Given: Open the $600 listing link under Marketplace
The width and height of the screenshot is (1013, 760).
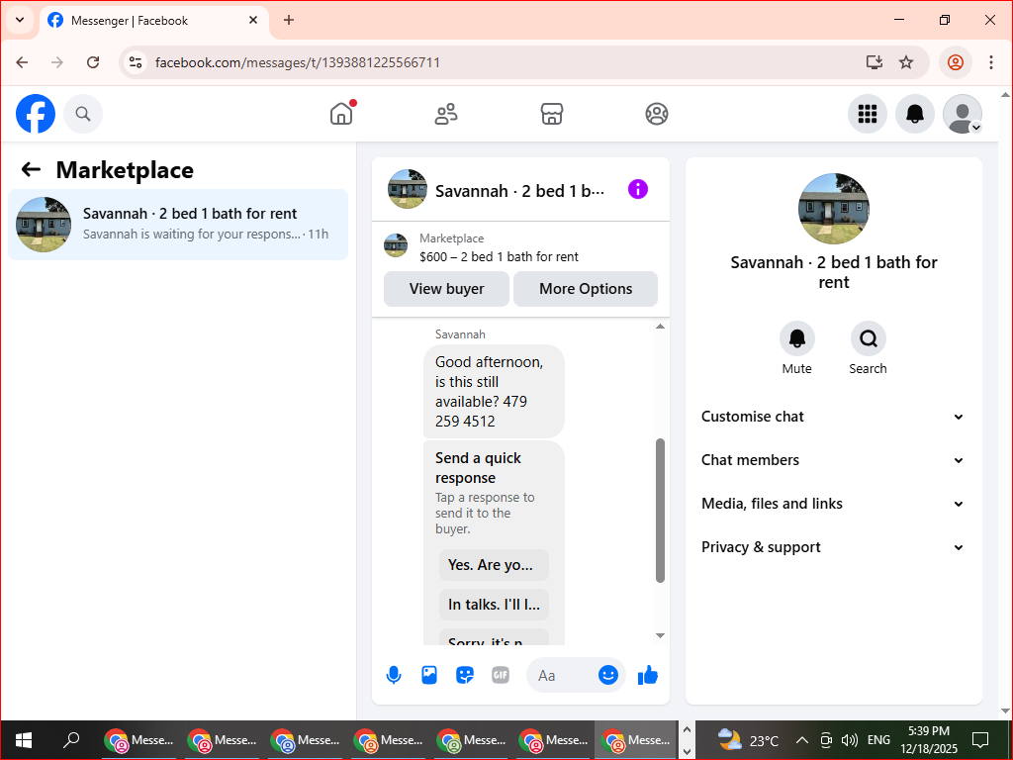Looking at the screenshot, I should pos(499,256).
